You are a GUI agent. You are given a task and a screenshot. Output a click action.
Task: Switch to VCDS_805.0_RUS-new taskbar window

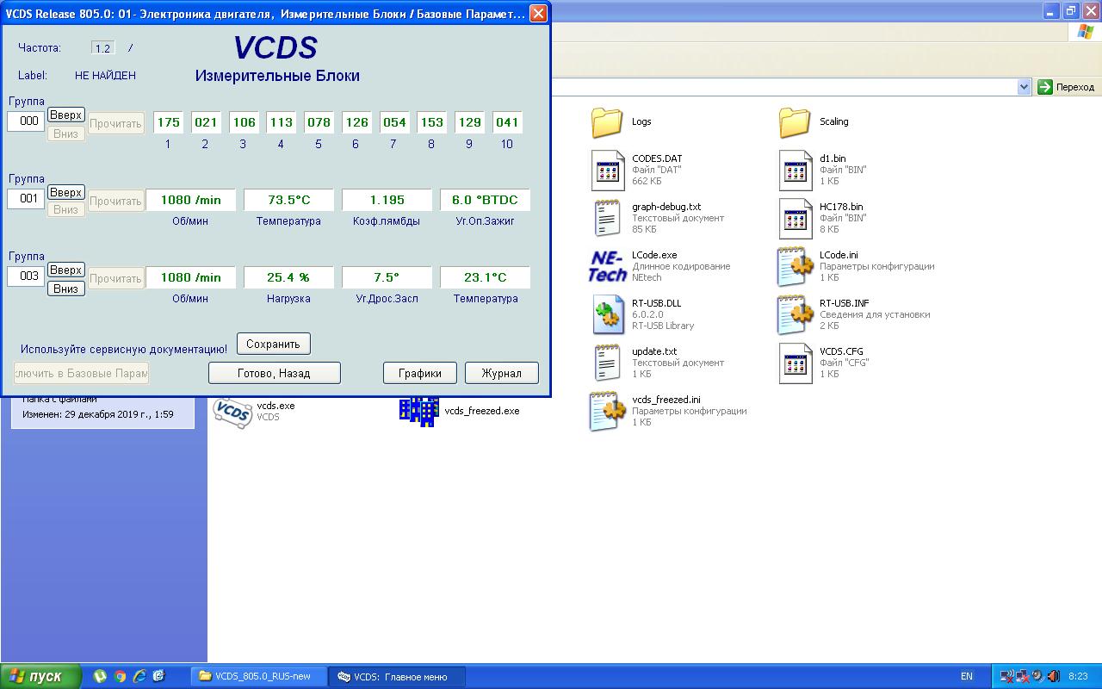point(258,676)
